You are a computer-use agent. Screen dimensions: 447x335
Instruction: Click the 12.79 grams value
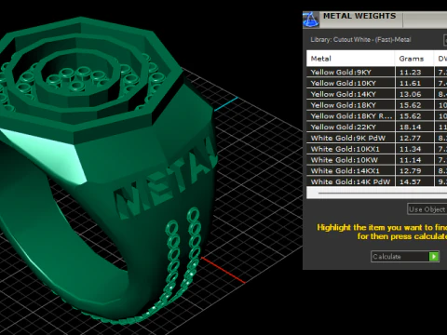click(x=410, y=171)
